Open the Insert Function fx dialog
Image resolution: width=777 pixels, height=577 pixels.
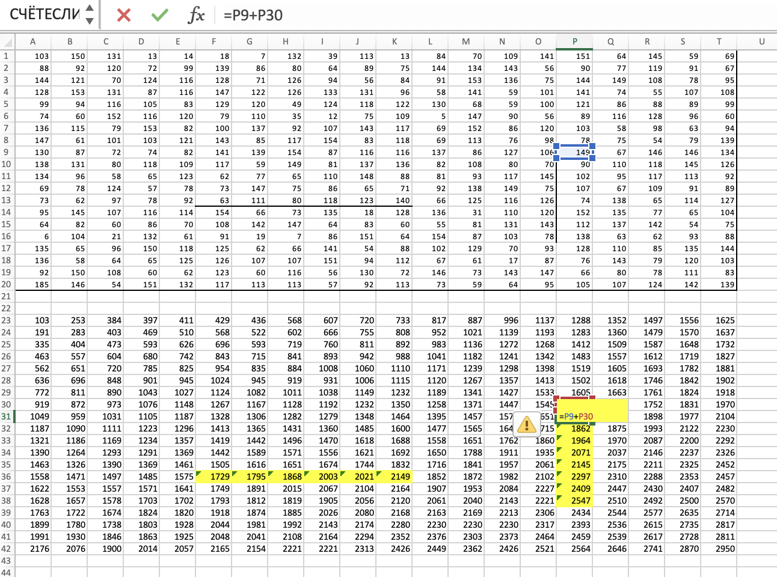pos(196,15)
